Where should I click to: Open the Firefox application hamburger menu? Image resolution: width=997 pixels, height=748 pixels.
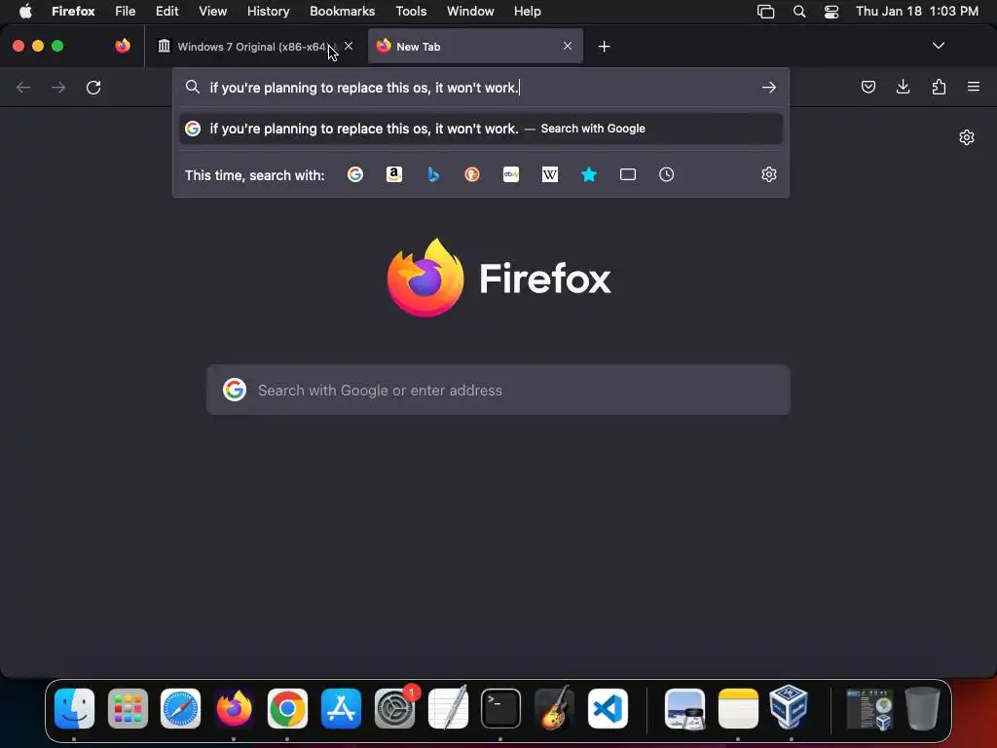pos(974,87)
